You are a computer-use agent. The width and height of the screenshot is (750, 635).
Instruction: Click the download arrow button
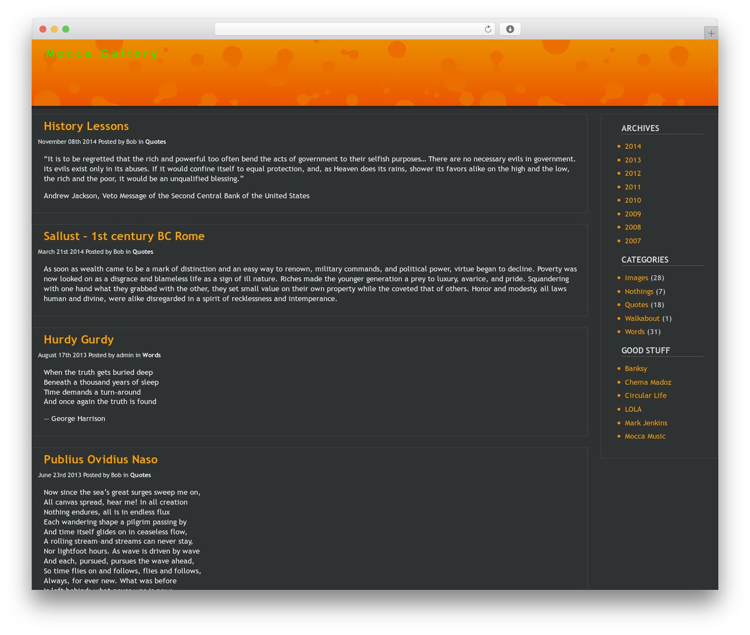click(x=510, y=29)
